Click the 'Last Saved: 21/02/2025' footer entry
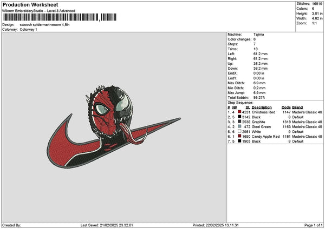The image size is (325, 229). [107, 225]
